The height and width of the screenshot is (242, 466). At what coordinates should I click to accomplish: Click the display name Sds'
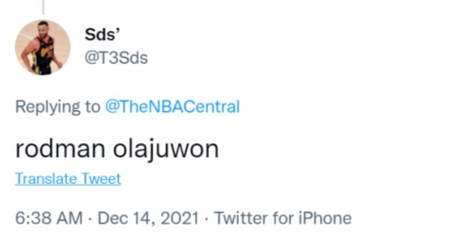(x=97, y=35)
